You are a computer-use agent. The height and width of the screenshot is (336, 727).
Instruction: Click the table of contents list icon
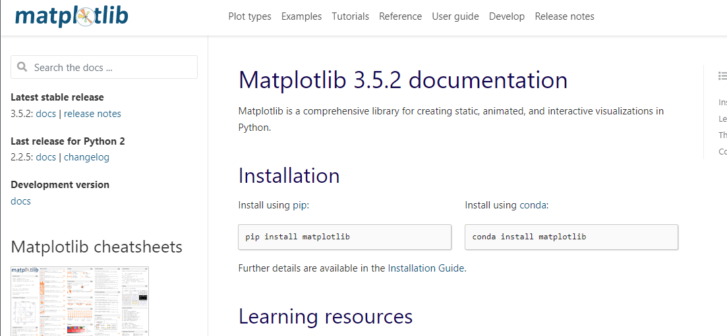(x=722, y=76)
